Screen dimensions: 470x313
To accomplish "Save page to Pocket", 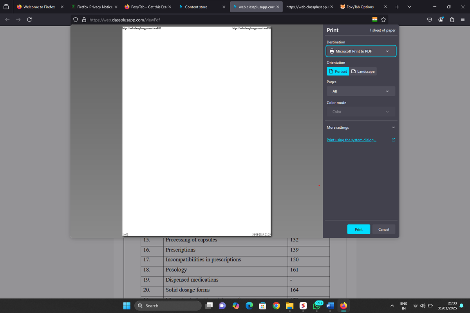I will [430, 20].
